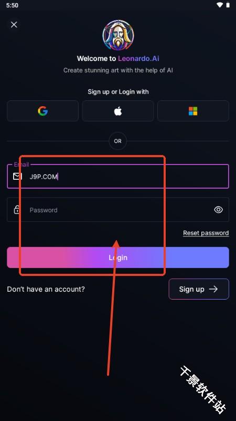236x421 pixels.
Task: Tap the arrow inside Sign up button
Action: pos(213,289)
